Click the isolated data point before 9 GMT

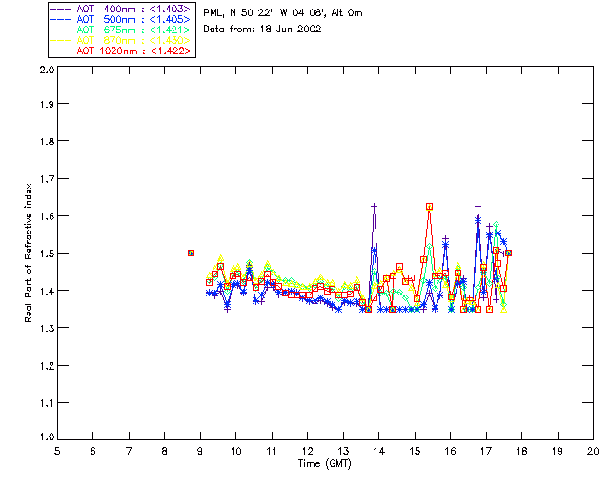(191, 253)
